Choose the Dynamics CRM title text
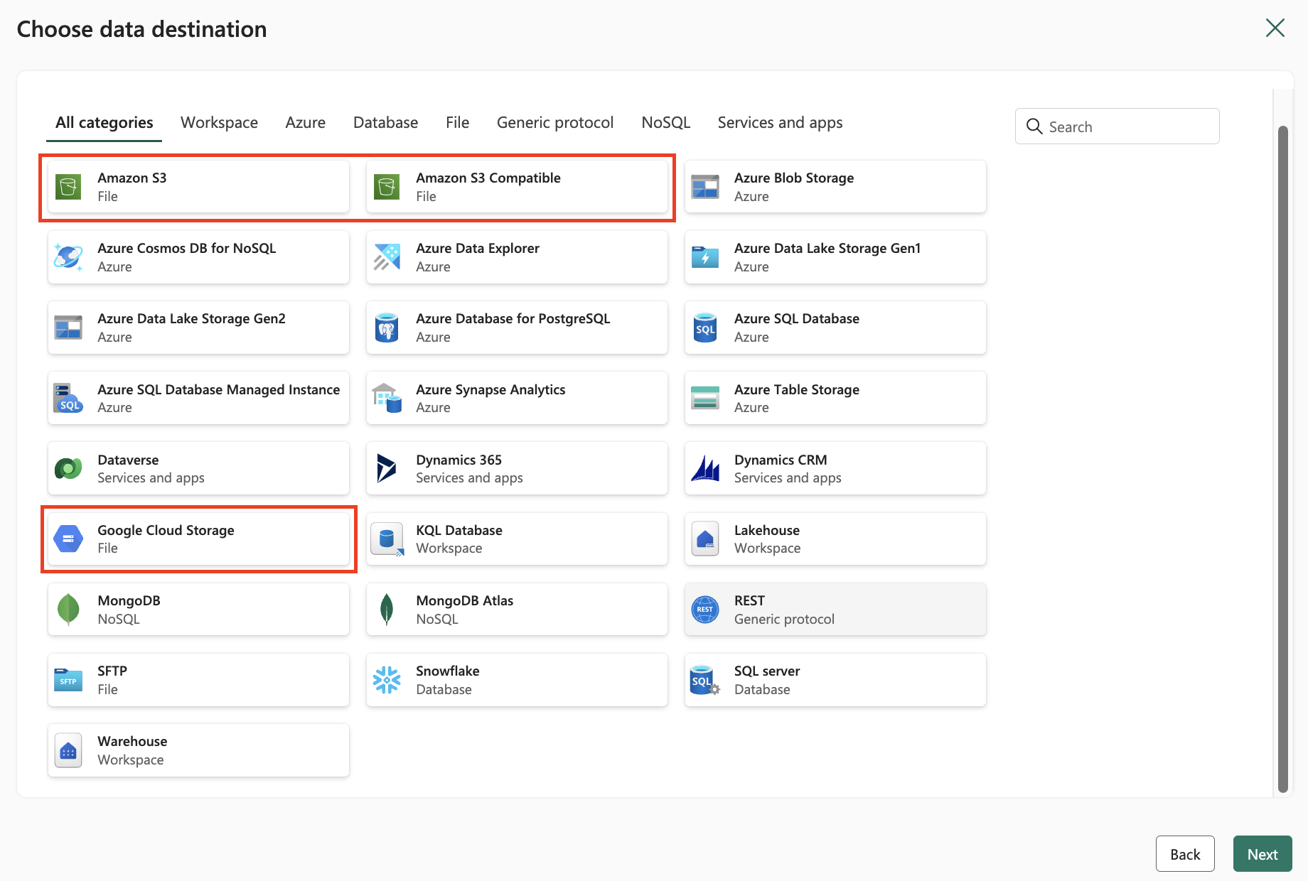 pyautogui.click(x=781, y=460)
